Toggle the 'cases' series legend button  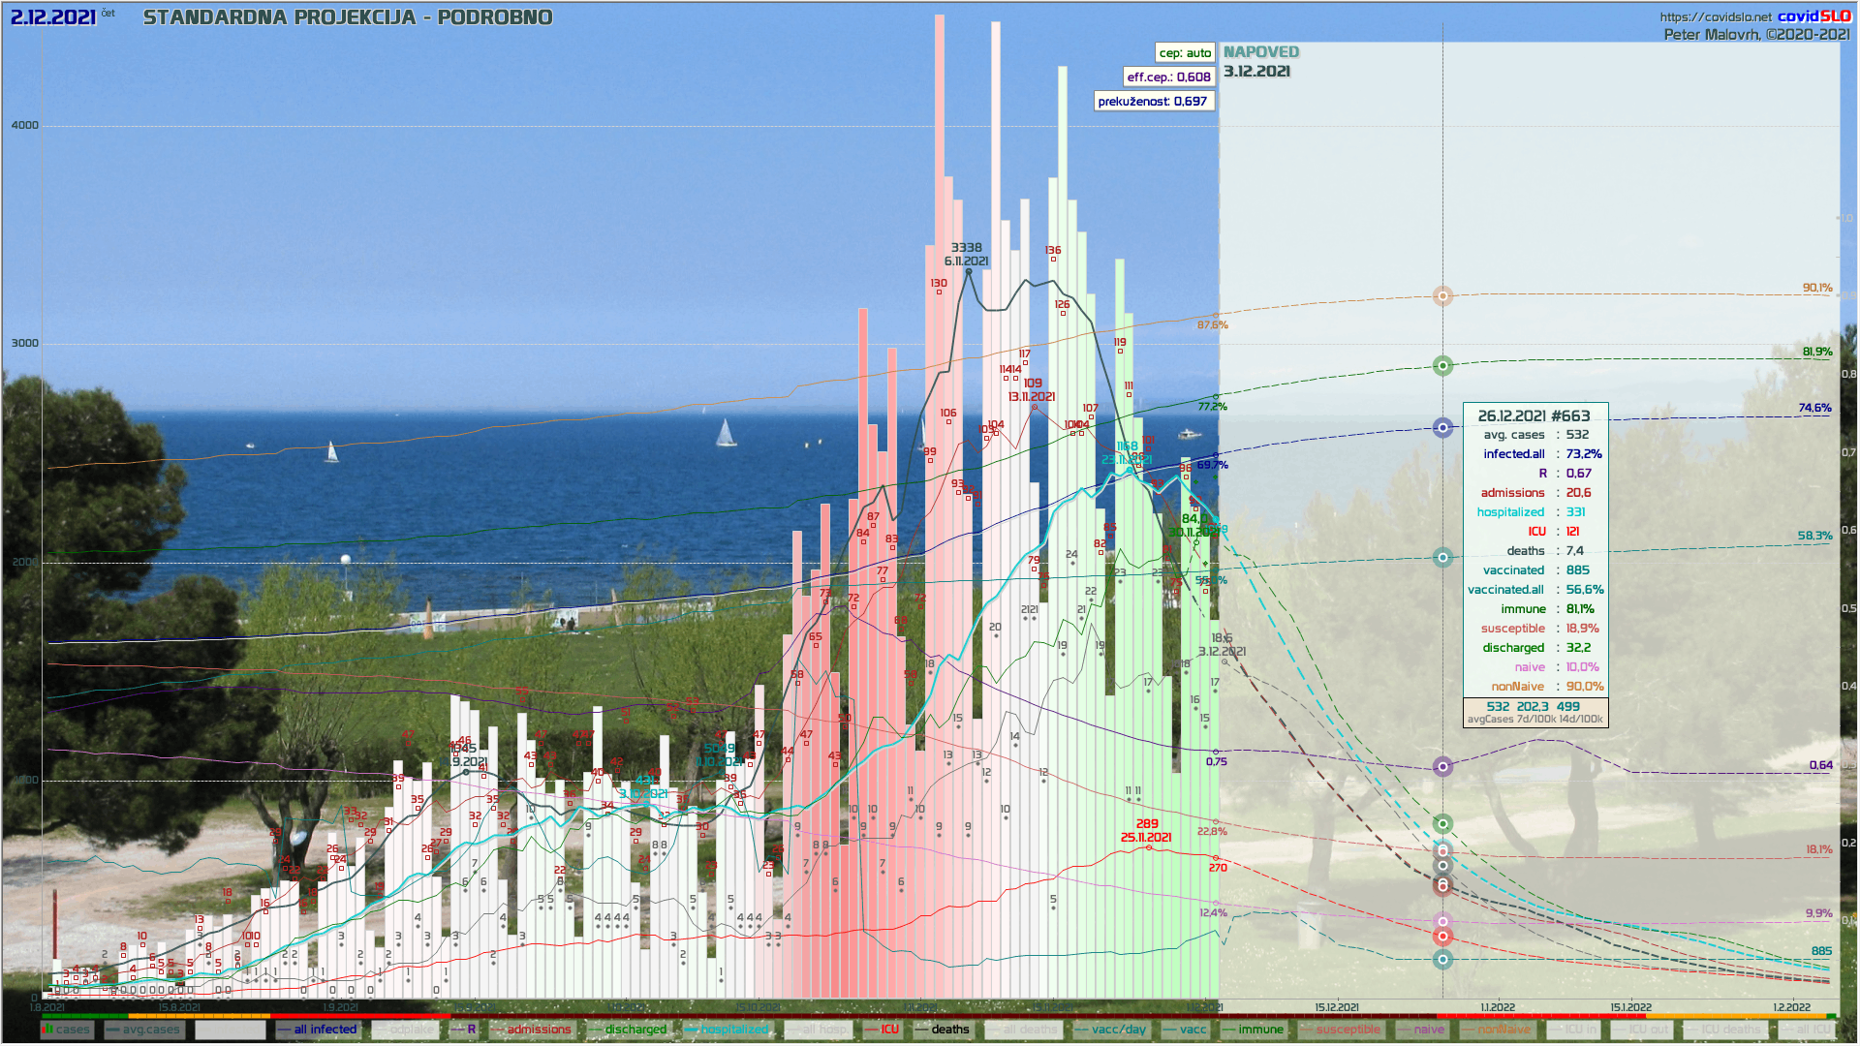tap(67, 1030)
